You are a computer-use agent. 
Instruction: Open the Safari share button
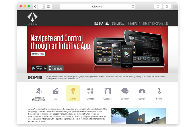tap(158, 6)
